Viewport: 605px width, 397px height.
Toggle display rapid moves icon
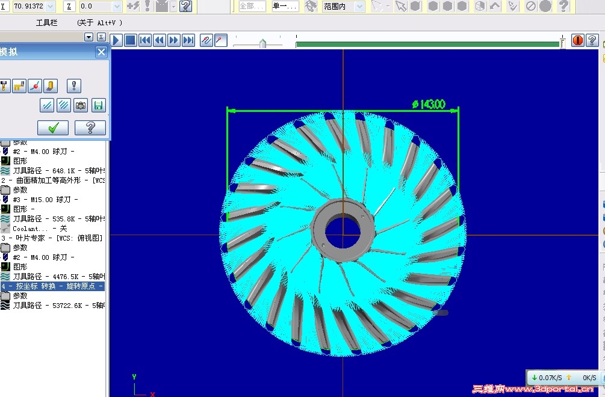[x=19, y=86]
